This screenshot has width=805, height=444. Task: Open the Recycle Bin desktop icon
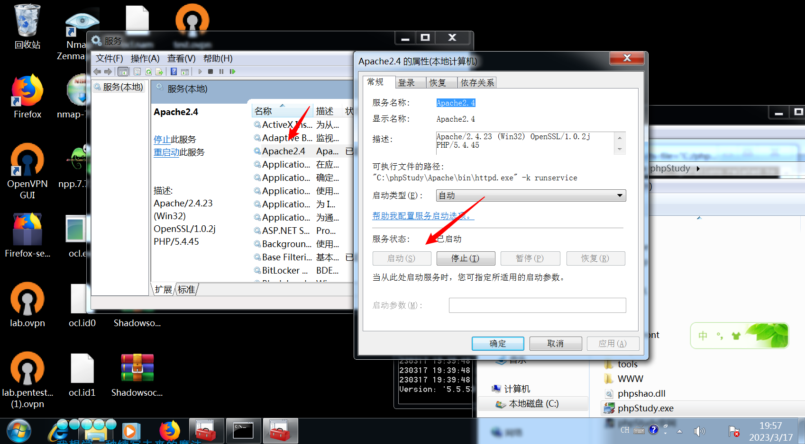(27, 26)
